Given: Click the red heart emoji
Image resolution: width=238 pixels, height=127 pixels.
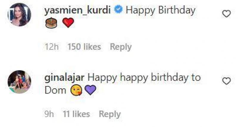Looking at the screenshot, I should click(68, 23).
